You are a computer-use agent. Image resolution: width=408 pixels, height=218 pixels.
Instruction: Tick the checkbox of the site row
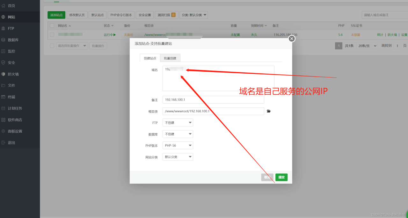coord(52,35)
